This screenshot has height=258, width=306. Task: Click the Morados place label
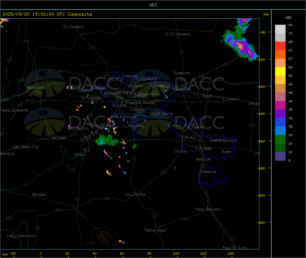[x=40, y=195]
